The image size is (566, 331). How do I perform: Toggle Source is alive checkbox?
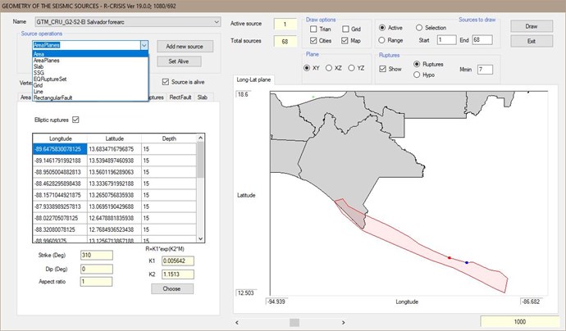click(166, 82)
